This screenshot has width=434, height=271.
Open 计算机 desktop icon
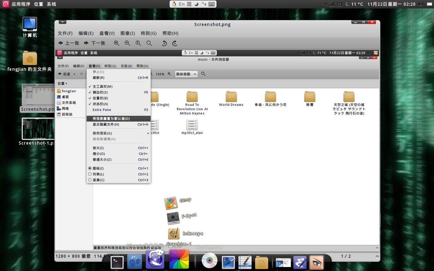point(30,27)
